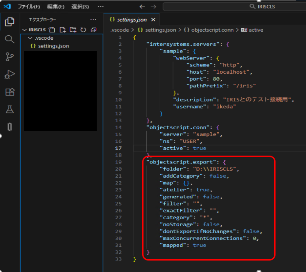Collapse the .vscode folder

30,38
